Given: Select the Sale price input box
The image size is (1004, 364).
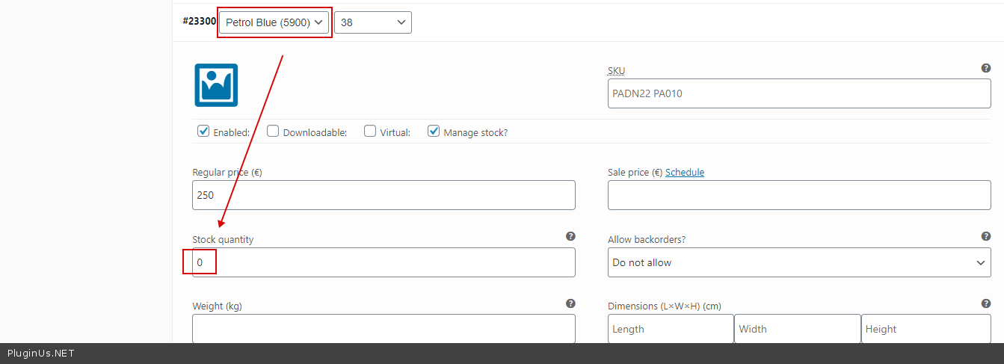Looking at the screenshot, I should click(x=798, y=195).
